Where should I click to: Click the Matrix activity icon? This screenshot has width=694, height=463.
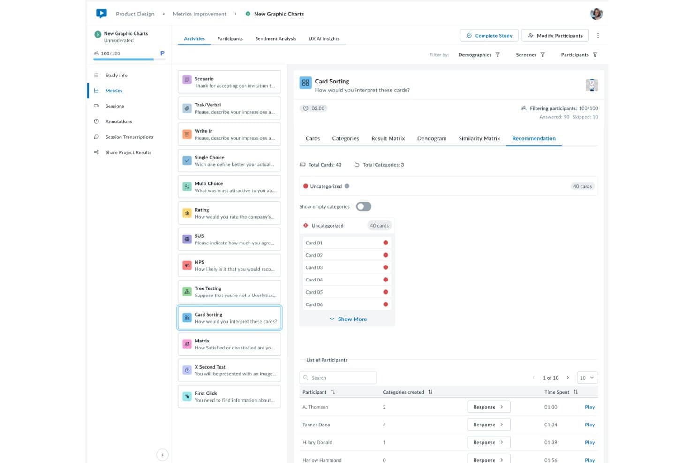[x=187, y=344]
